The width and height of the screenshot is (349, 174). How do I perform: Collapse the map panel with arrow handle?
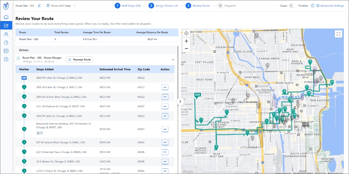(x=180, y=102)
